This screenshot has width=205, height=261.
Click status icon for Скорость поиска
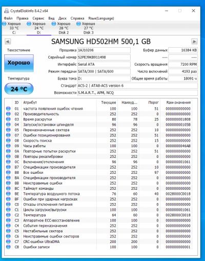pyautogui.click(x=8, y=140)
